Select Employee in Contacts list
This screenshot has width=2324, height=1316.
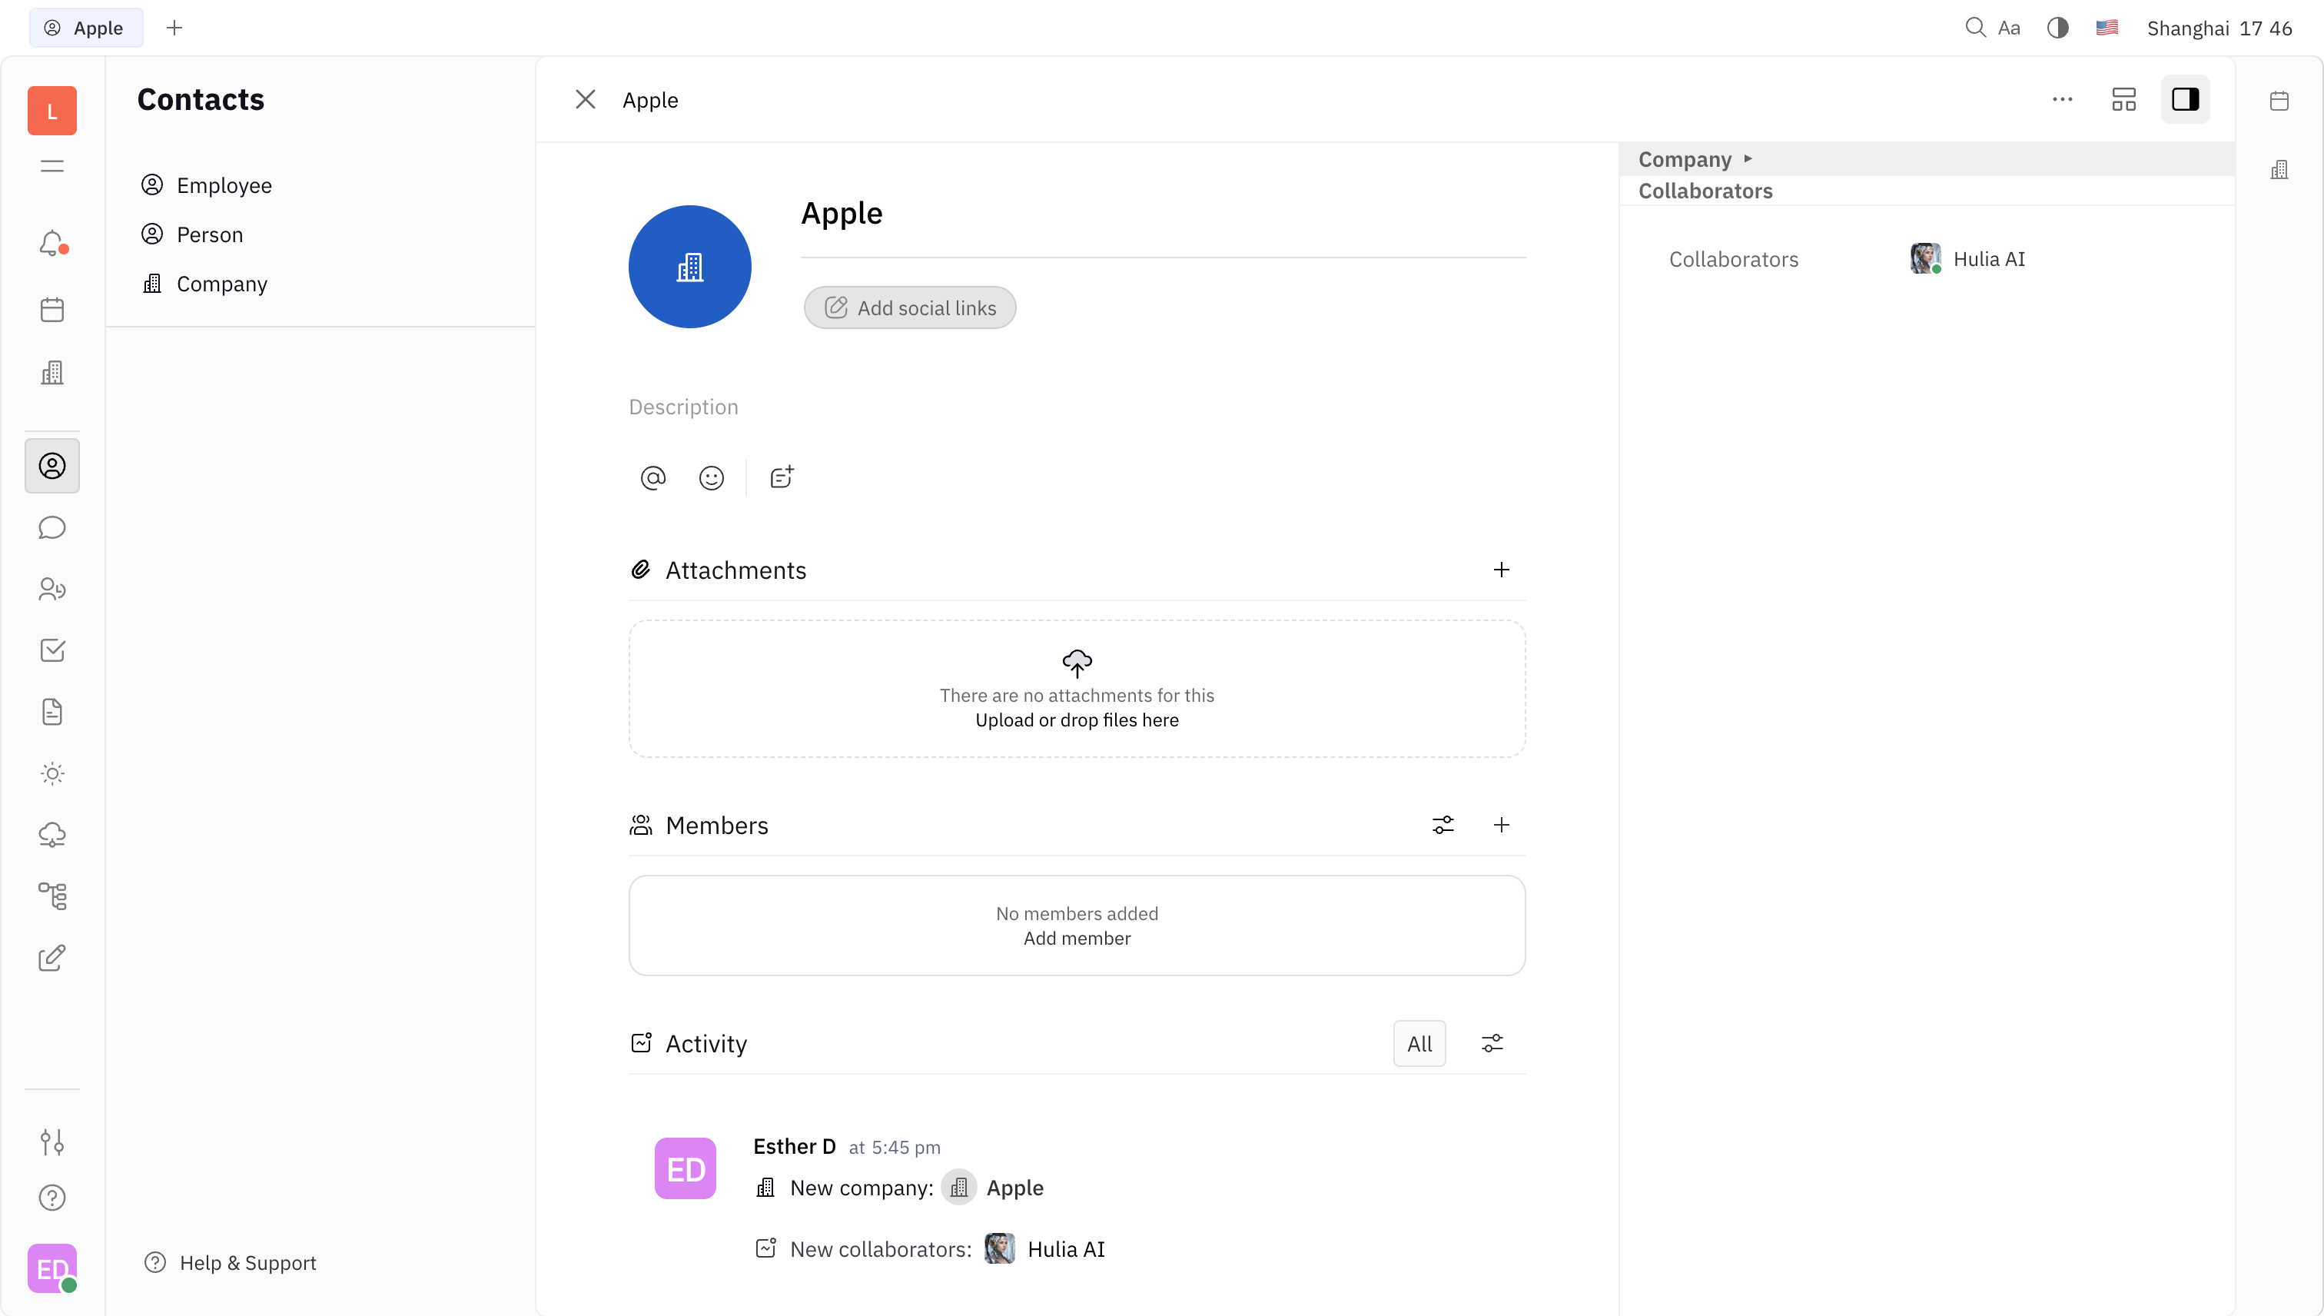(223, 185)
